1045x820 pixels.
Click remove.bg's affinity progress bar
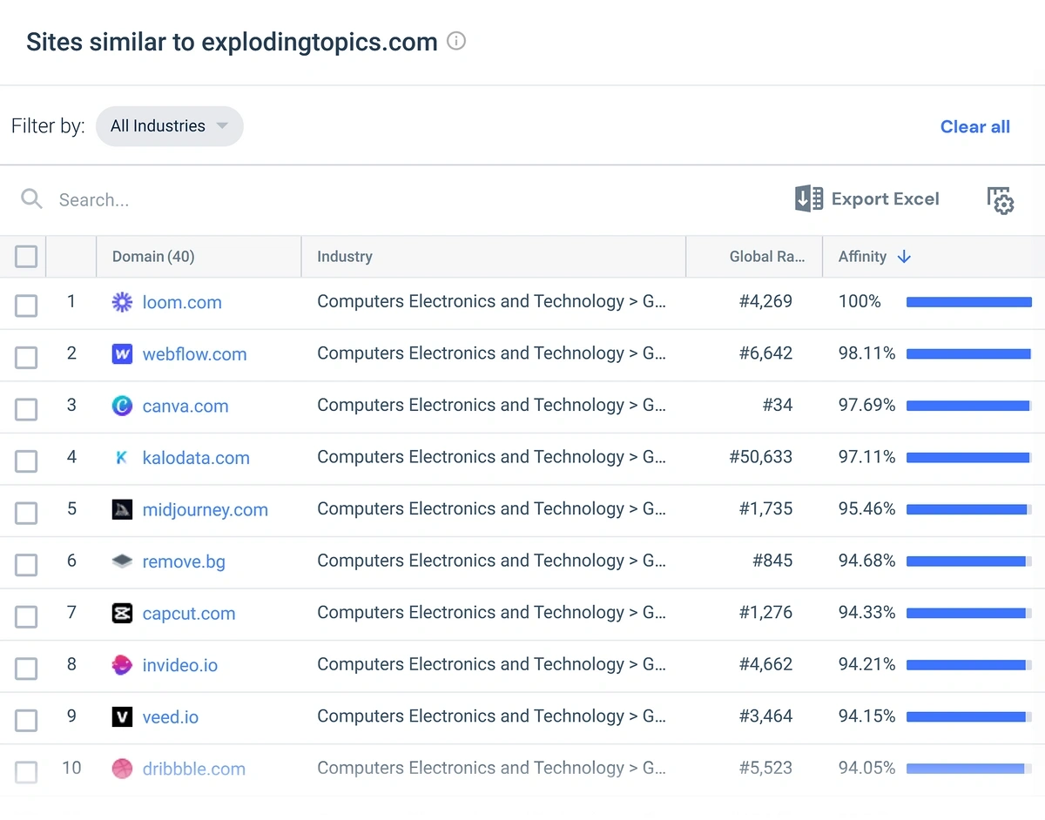point(968,561)
